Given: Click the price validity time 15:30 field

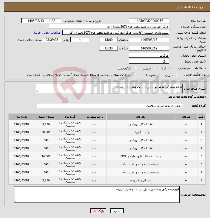Looking at the screenshot, I should tap(108, 48).
